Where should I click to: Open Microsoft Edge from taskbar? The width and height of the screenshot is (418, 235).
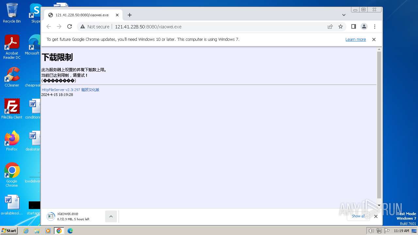tap(70, 231)
